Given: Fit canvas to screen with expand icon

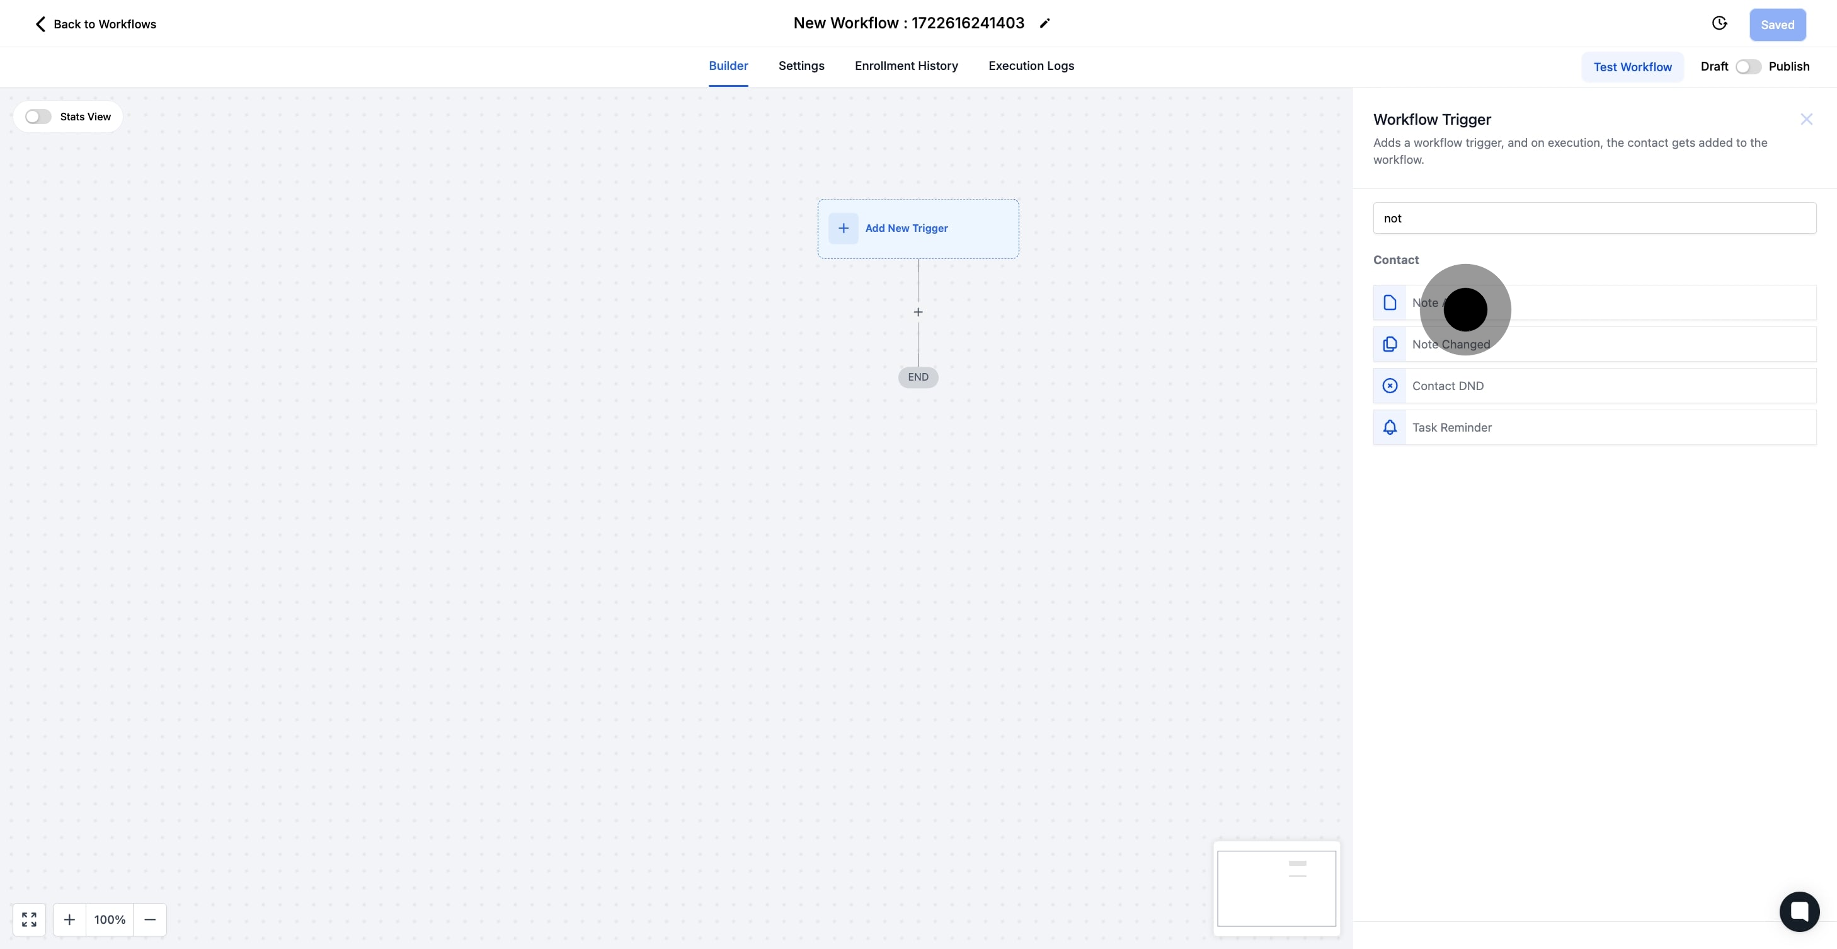Looking at the screenshot, I should [x=29, y=920].
